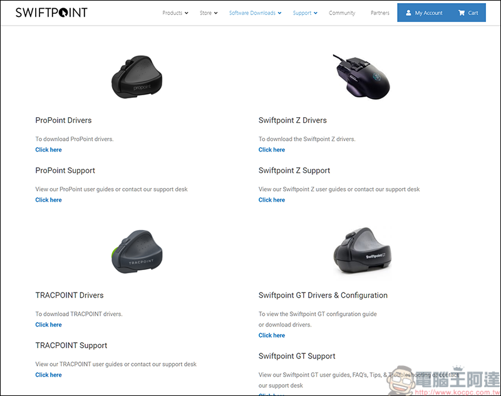Open the Cart
Screen dimensions: 501x396
(x=468, y=13)
